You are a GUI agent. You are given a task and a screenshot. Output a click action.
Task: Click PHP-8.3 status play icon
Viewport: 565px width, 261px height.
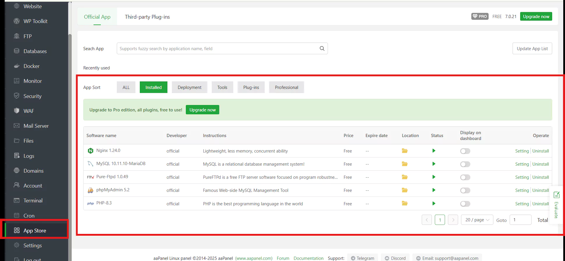pos(434,204)
